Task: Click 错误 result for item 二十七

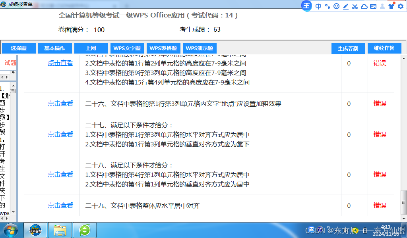Action: [380, 134]
